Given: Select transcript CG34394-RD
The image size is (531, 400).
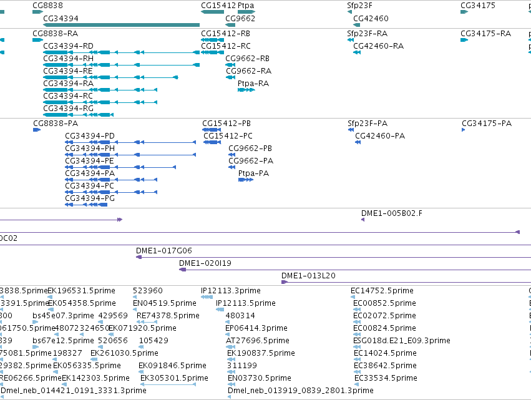Looking at the screenshot, I should coord(69,46).
